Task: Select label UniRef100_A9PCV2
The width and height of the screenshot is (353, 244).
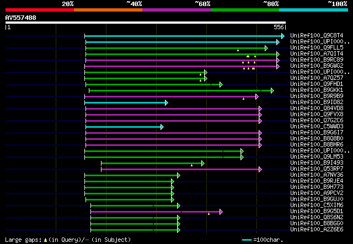Action: pyautogui.click(x=317, y=193)
